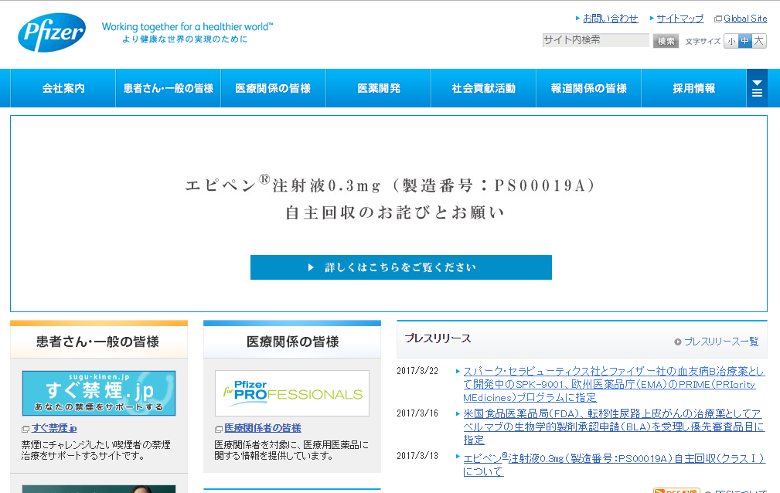
Task: Click the 患者さん・一般の皆様 section header
Action: (x=98, y=342)
